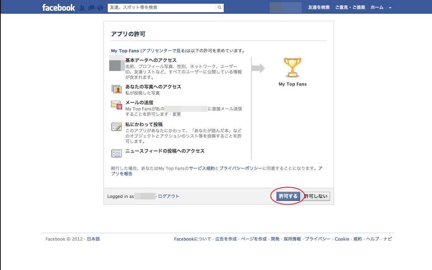Open Cookie footer link
Viewport: 432px width, 270px height.
click(342, 239)
